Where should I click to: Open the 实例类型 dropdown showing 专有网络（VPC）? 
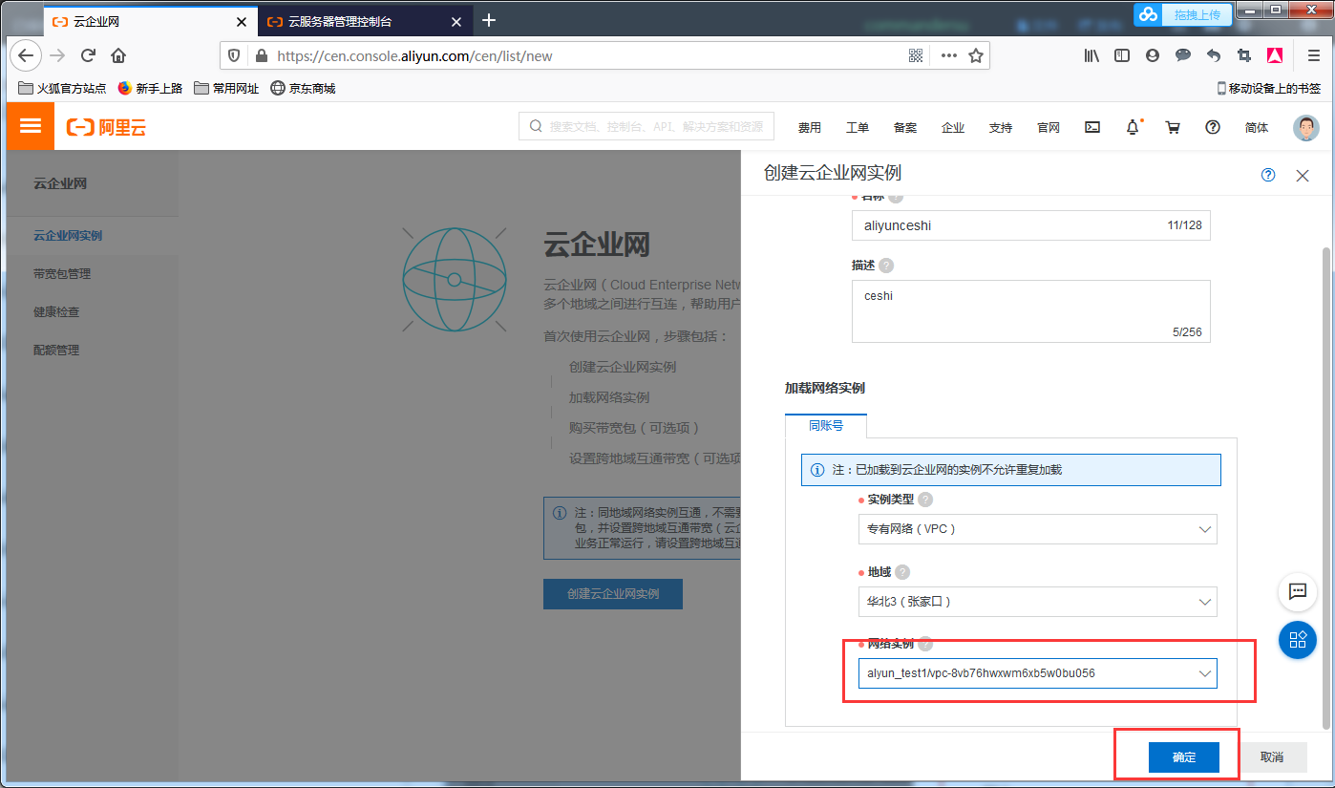click(x=1037, y=529)
